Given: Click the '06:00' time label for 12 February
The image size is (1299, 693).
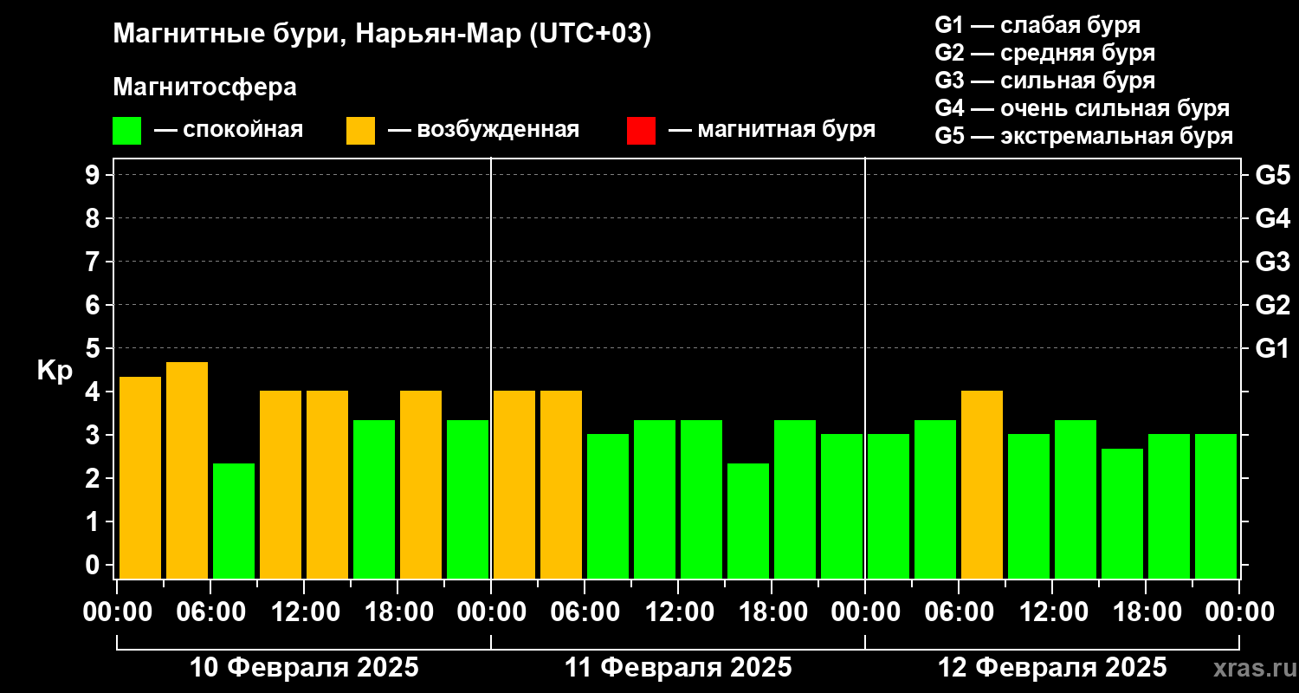Looking at the screenshot, I should click(x=959, y=612).
